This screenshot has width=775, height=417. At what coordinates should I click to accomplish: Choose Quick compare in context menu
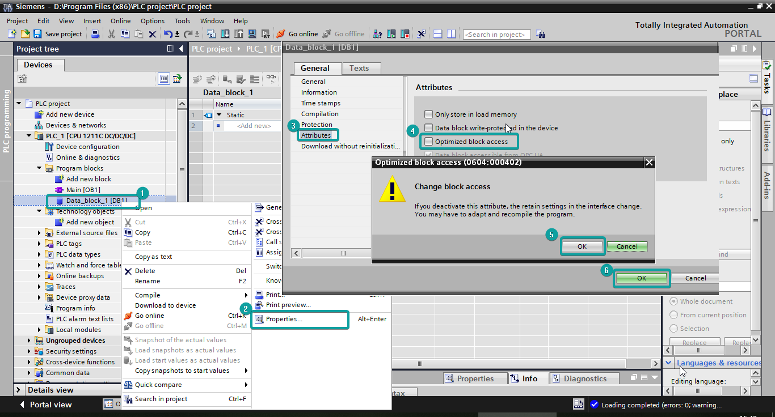[x=187, y=385]
